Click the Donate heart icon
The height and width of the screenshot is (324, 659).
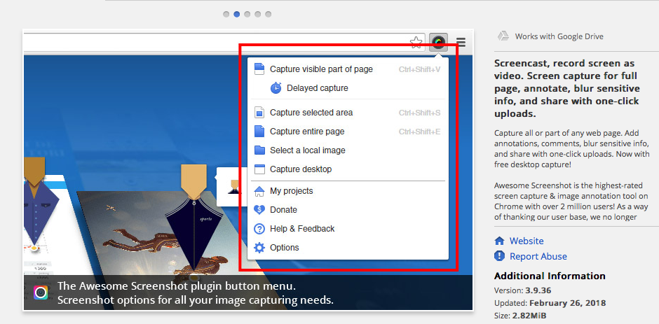(x=259, y=210)
